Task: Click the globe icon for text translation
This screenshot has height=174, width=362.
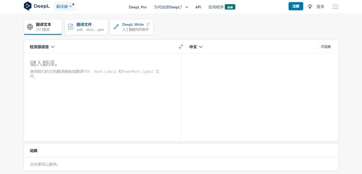Action: pos(30,27)
